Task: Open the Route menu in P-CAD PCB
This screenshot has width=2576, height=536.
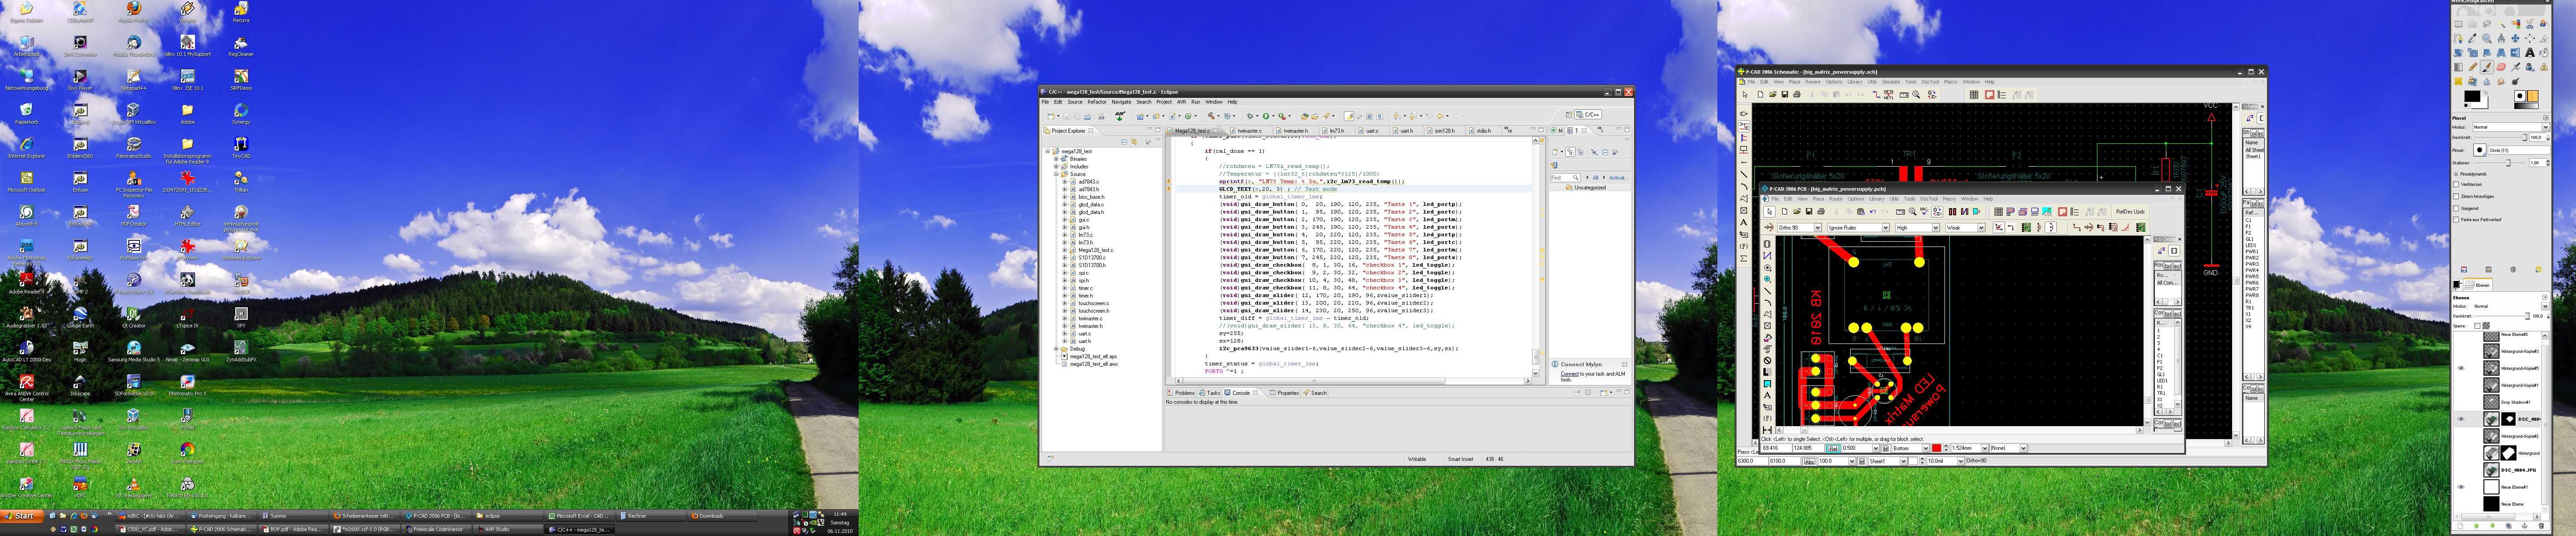Action: tap(1836, 199)
